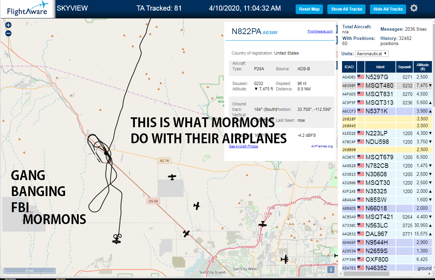Click the 5 nm map scale bar
Screen dimensions: 435x280
(x=30, y=271)
